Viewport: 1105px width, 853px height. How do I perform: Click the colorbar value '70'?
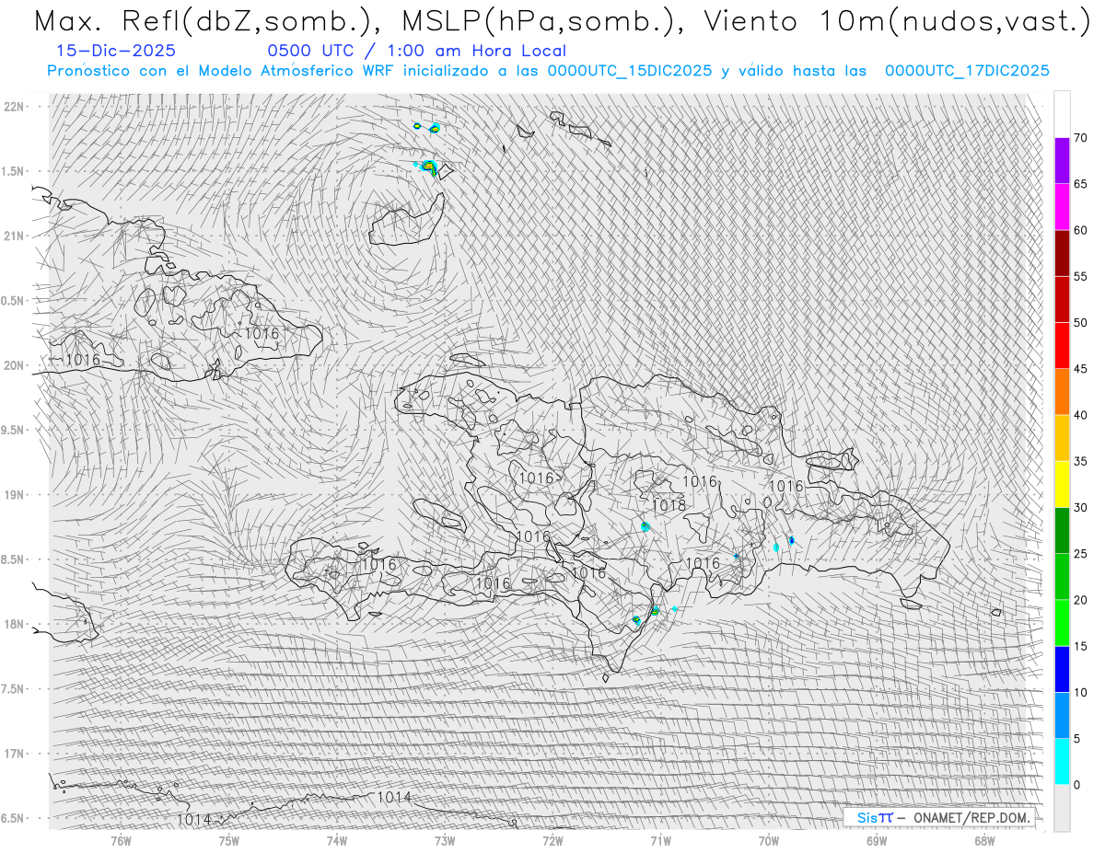[x=1081, y=138]
